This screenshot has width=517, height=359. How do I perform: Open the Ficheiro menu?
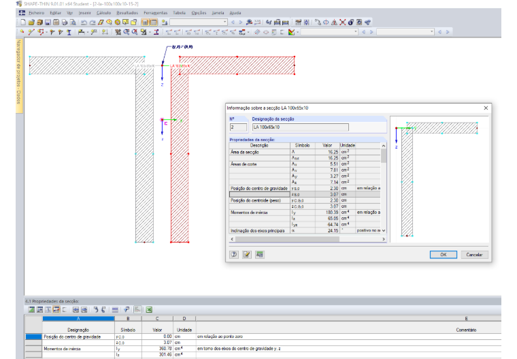36,13
